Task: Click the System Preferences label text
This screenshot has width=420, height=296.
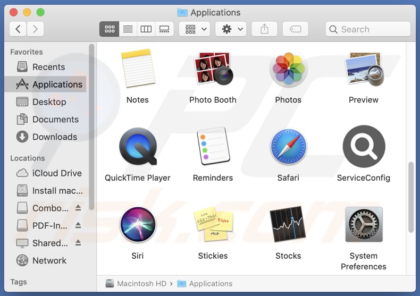Action: [x=364, y=261]
